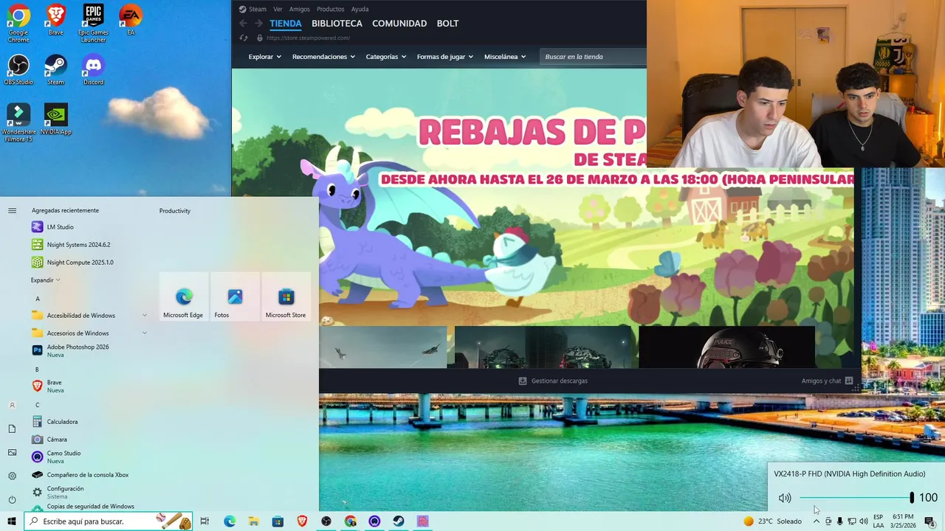Switch to Chrome on the taskbar
945x531 pixels.
pyautogui.click(x=350, y=521)
